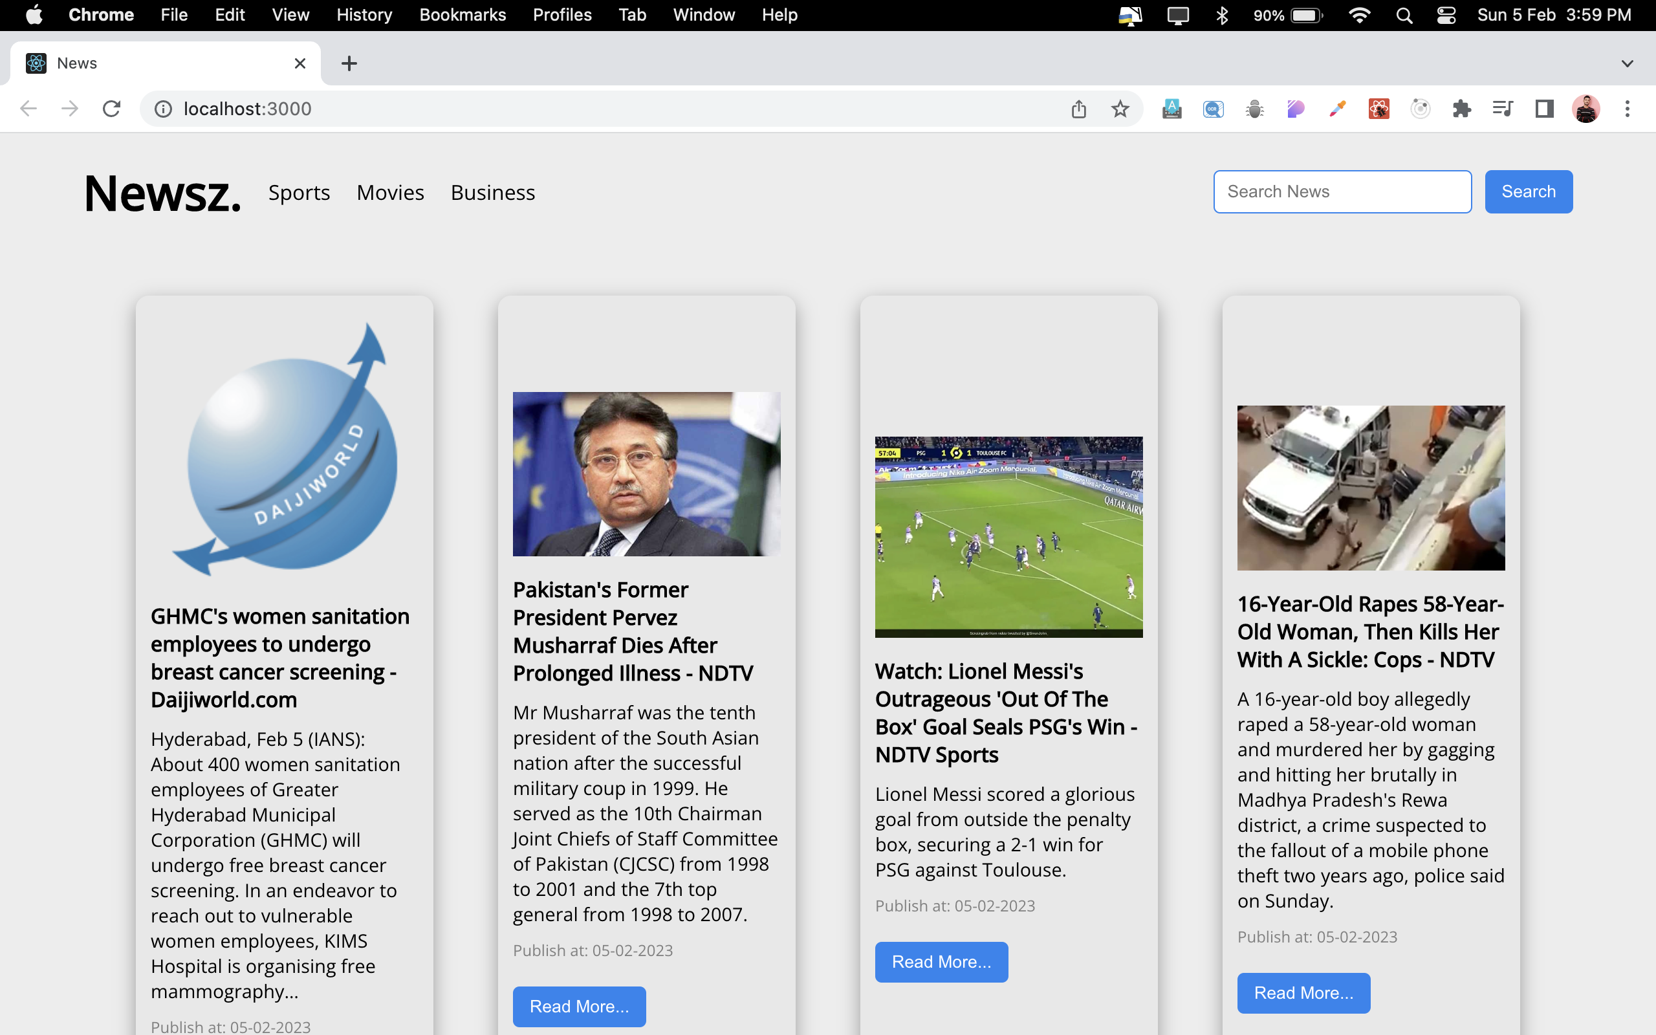Click the browser forward arrow

69,108
